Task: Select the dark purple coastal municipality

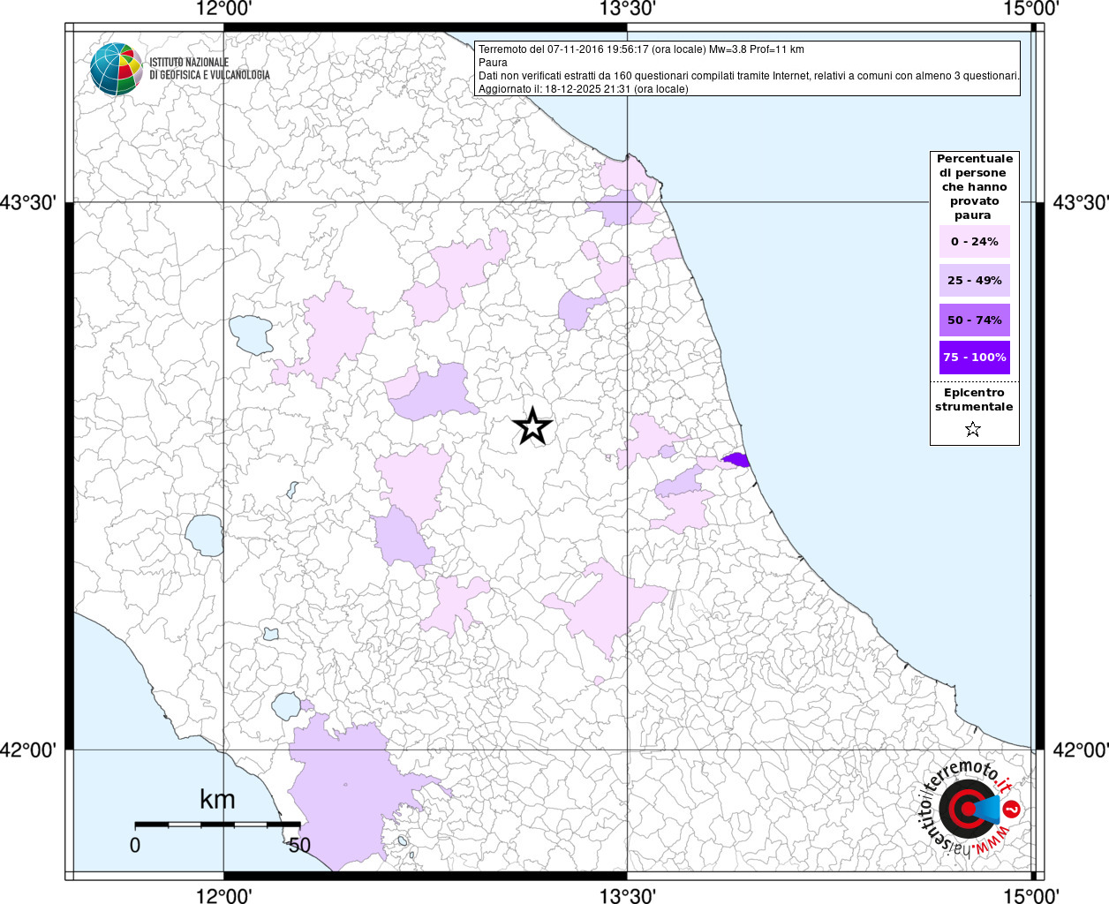Action: (x=736, y=459)
